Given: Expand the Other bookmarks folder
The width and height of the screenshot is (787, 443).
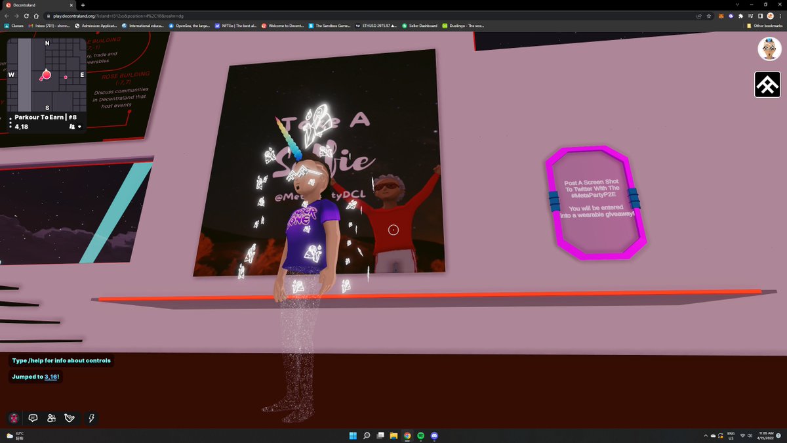Looking at the screenshot, I should [765, 26].
